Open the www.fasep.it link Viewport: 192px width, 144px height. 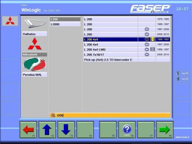(182, 137)
